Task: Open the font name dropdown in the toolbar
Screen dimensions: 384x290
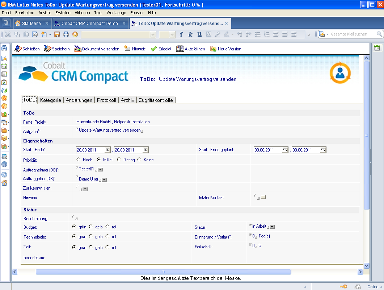Action: click(x=153, y=34)
